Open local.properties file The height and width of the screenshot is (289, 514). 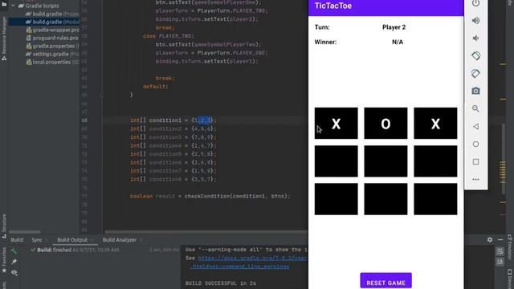[x=52, y=62]
